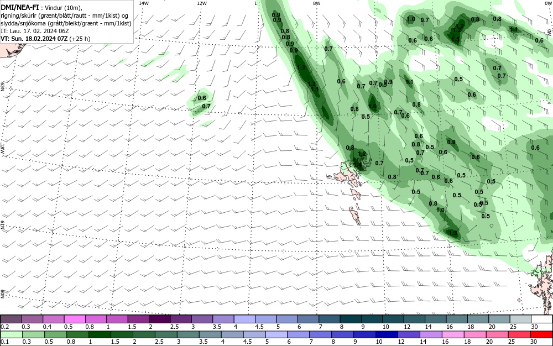
Task: Click the 1.5 precipitation value on the map
Action: [x=456, y=39]
